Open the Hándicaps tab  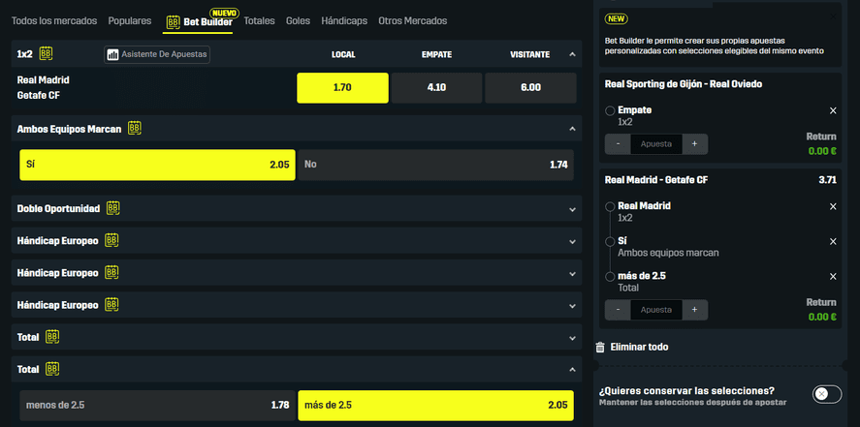pyautogui.click(x=344, y=20)
